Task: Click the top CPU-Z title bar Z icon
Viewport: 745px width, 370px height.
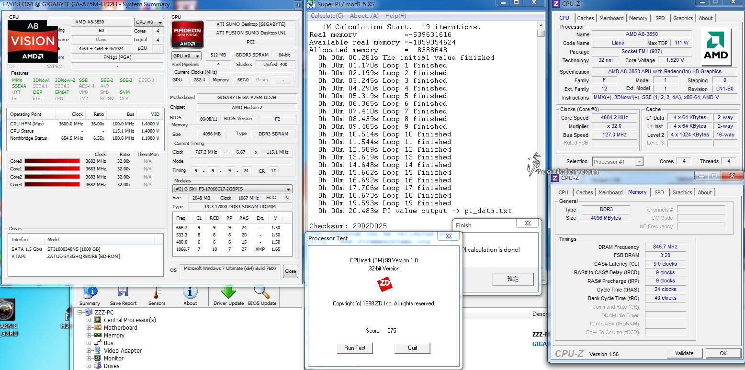Action: click(x=555, y=4)
